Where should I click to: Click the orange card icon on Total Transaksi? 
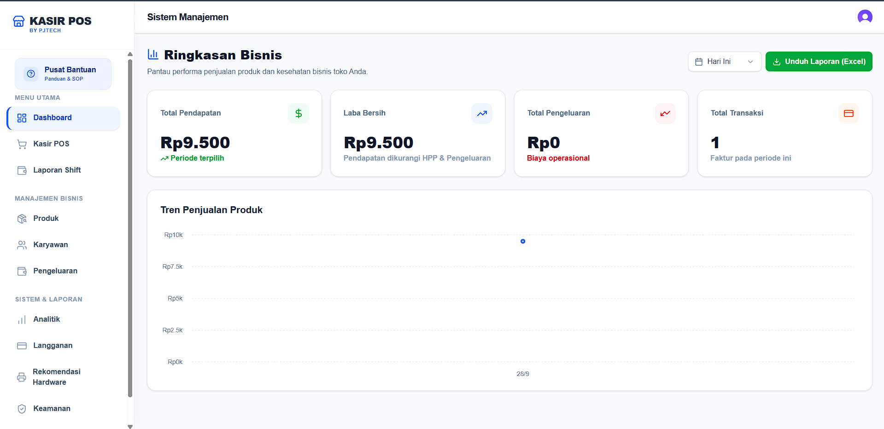tap(849, 113)
